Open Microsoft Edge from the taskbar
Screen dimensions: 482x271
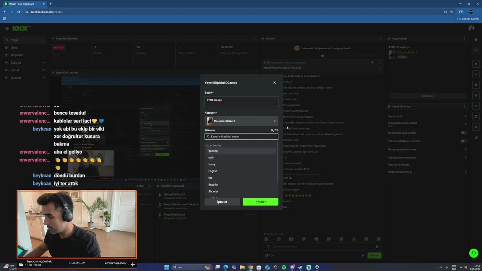pos(226,267)
